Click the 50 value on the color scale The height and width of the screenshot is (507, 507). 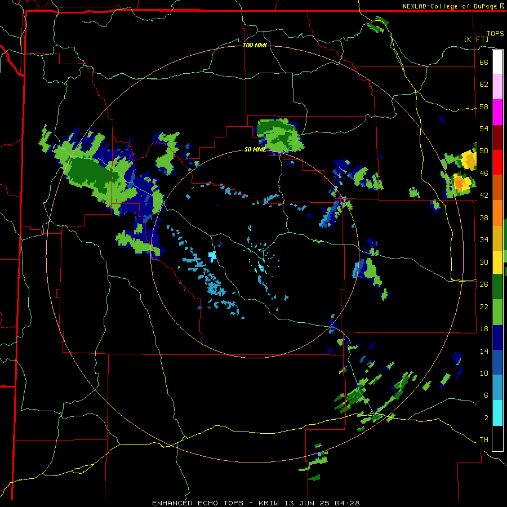coord(484,151)
